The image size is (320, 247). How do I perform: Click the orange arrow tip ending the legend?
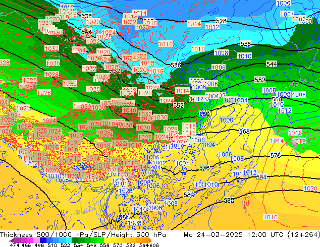(x=150, y=240)
